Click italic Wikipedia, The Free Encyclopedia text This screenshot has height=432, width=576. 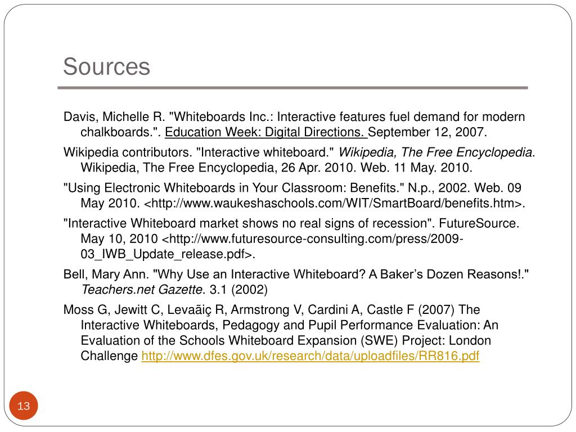(435, 152)
